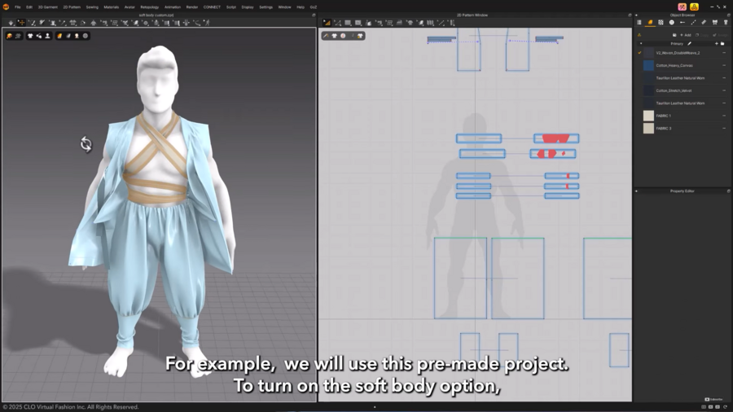Select the FABRIC 1 beige swatch
Screen dimensions: 733x412
point(648,116)
